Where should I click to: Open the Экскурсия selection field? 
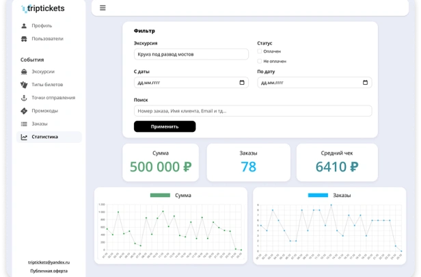pos(191,54)
